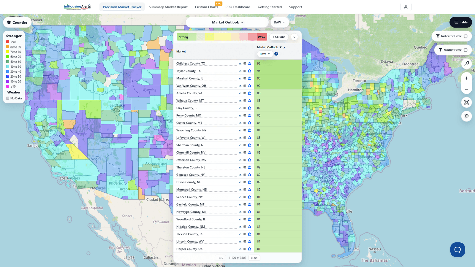Go to Next page of markets
Screen dimensions: 475x267
[x=254, y=258]
